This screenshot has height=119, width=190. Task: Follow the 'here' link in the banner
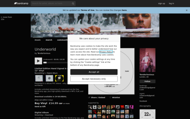(124, 10)
